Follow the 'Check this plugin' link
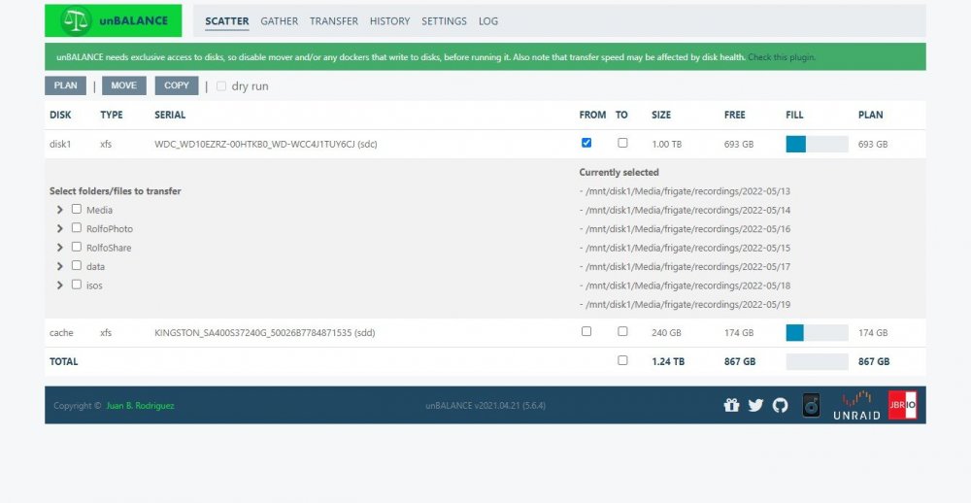 click(781, 57)
